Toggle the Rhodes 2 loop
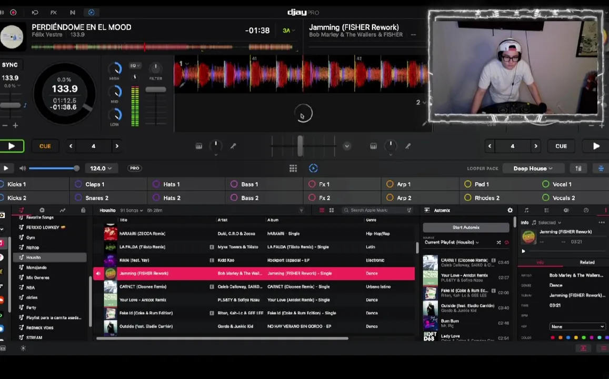The height and width of the screenshot is (379, 609). click(x=498, y=197)
